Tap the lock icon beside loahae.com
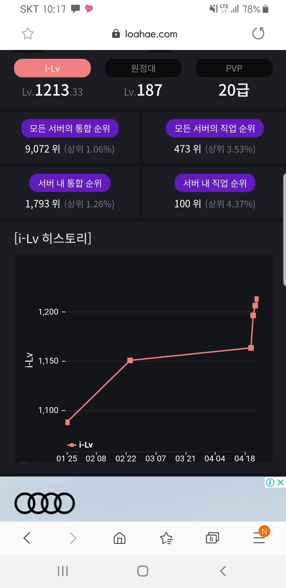286x588 pixels. tap(116, 34)
